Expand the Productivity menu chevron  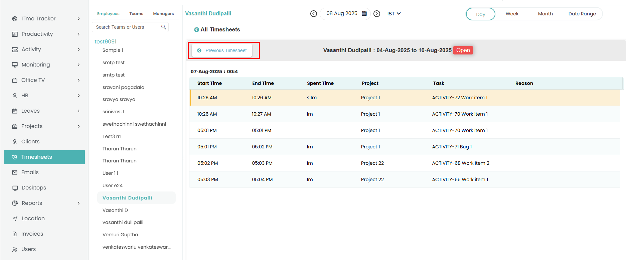click(x=79, y=34)
